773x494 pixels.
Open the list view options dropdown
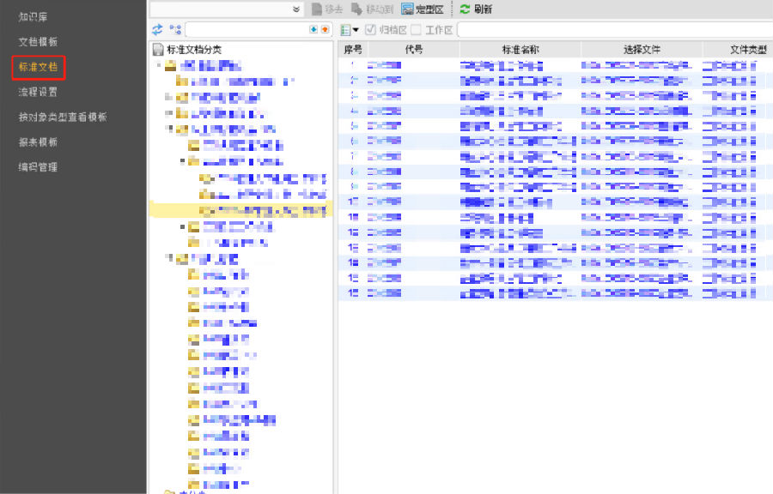click(350, 30)
